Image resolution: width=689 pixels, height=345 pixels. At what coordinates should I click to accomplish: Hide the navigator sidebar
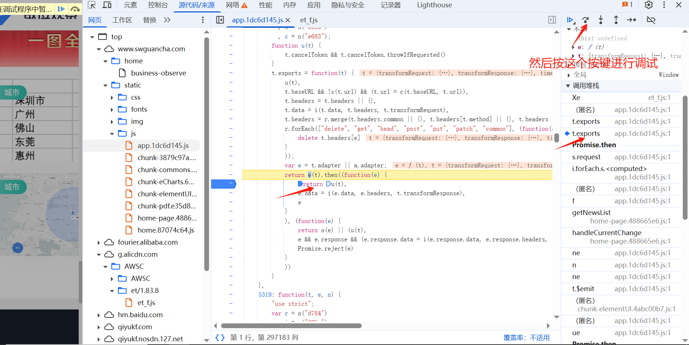[x=220, y=20]
